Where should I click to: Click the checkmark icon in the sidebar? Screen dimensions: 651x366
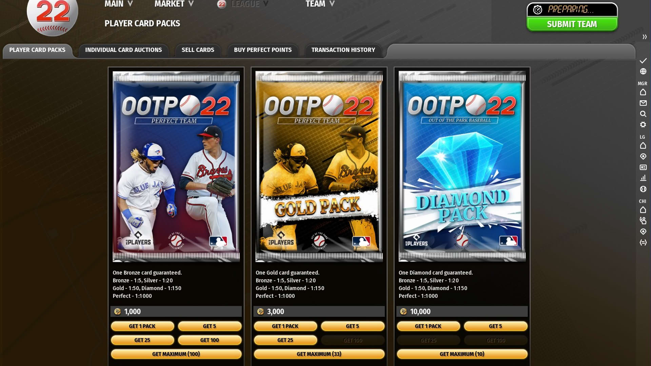click(643, 61)
